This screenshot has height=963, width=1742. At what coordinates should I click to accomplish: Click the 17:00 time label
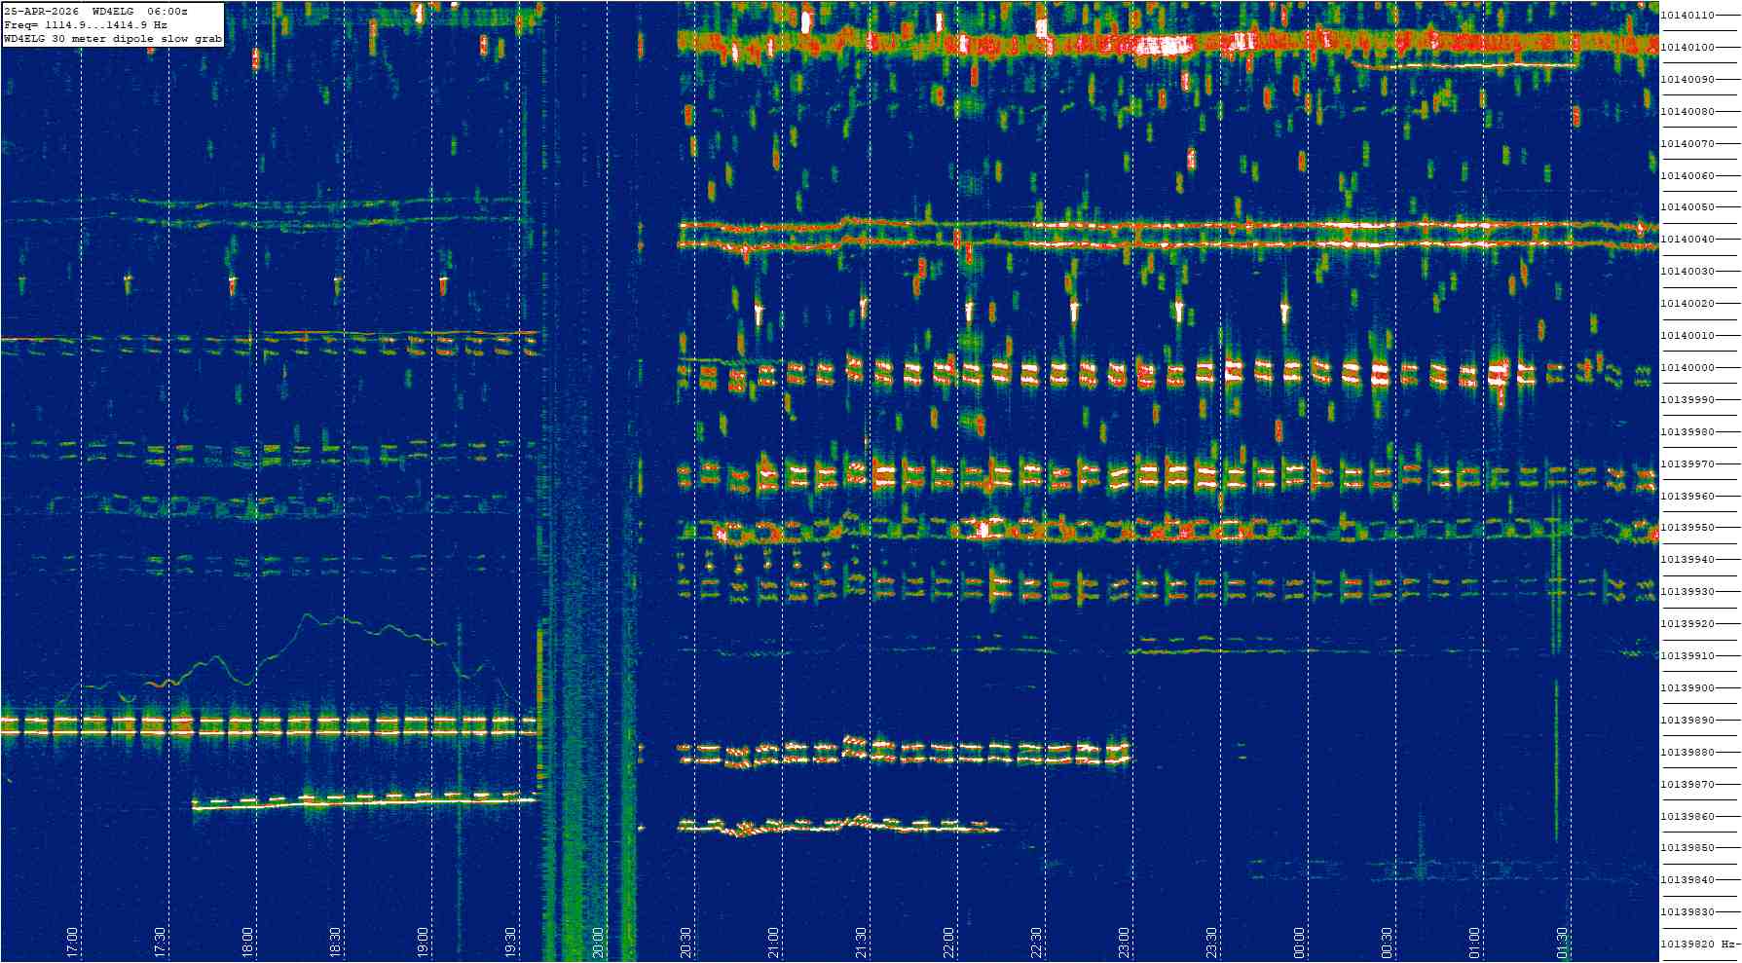tap(73, 943)
